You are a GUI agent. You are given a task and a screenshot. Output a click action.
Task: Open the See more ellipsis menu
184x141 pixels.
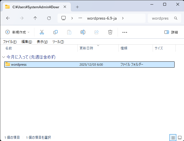point(124,32)
